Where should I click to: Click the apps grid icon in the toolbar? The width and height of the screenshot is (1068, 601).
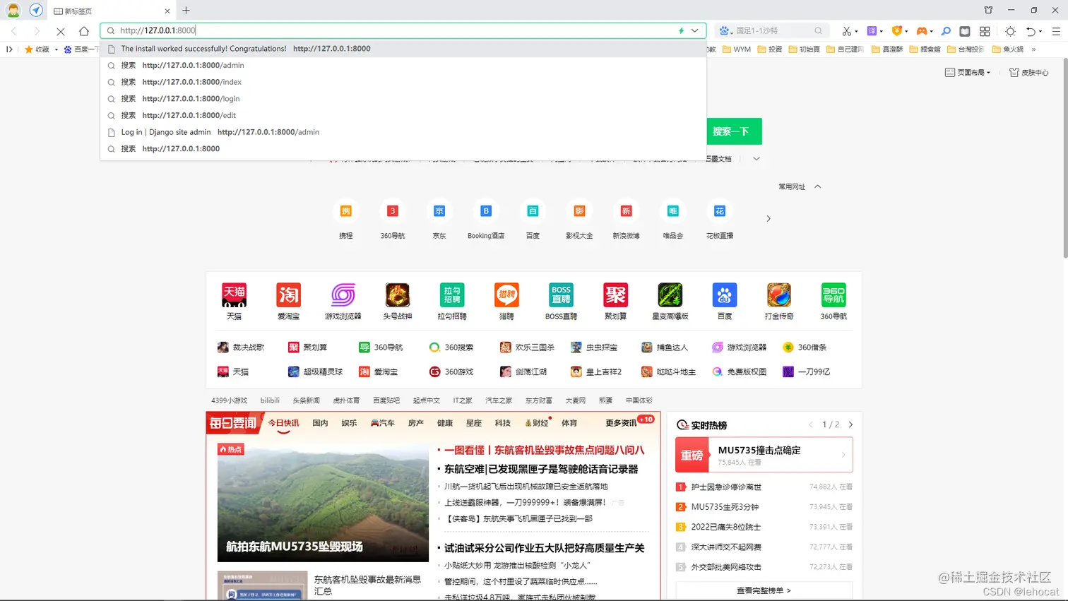985,31
